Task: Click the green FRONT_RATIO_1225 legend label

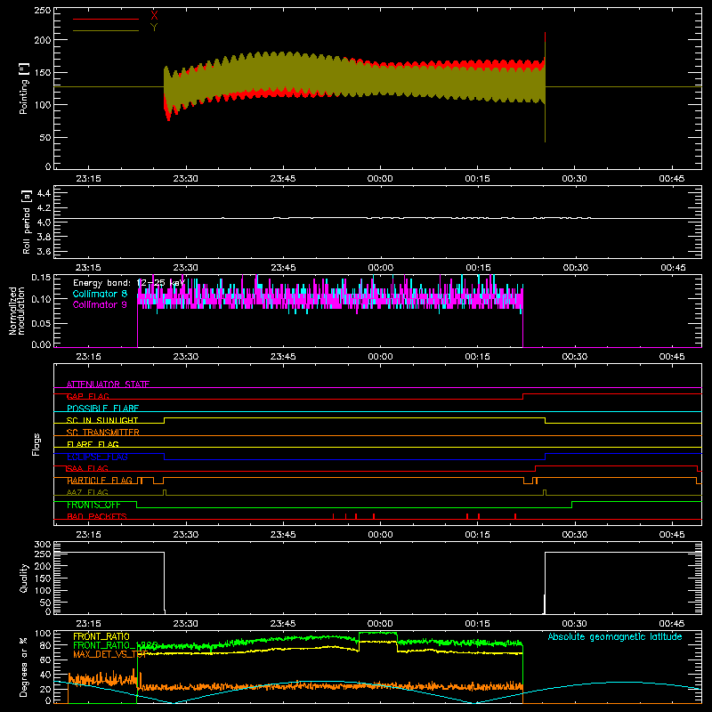Action: click(x=116, y=645)
